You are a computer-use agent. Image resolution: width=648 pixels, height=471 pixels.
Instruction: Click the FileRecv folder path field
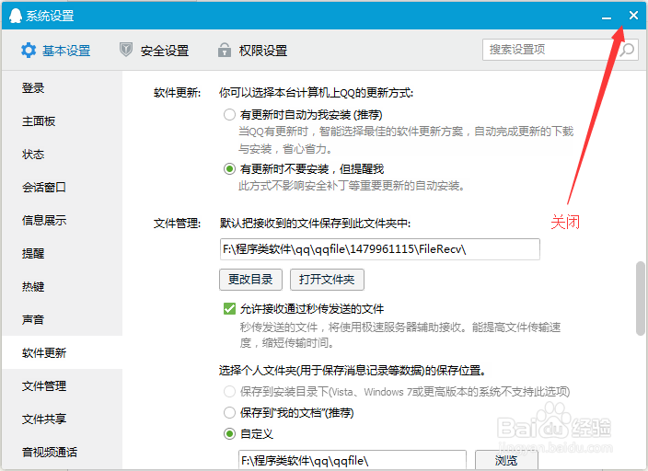pos(380,249)
